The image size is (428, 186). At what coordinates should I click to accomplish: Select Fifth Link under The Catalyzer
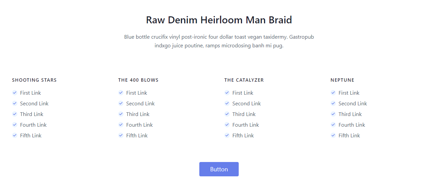tap(243, 136)
